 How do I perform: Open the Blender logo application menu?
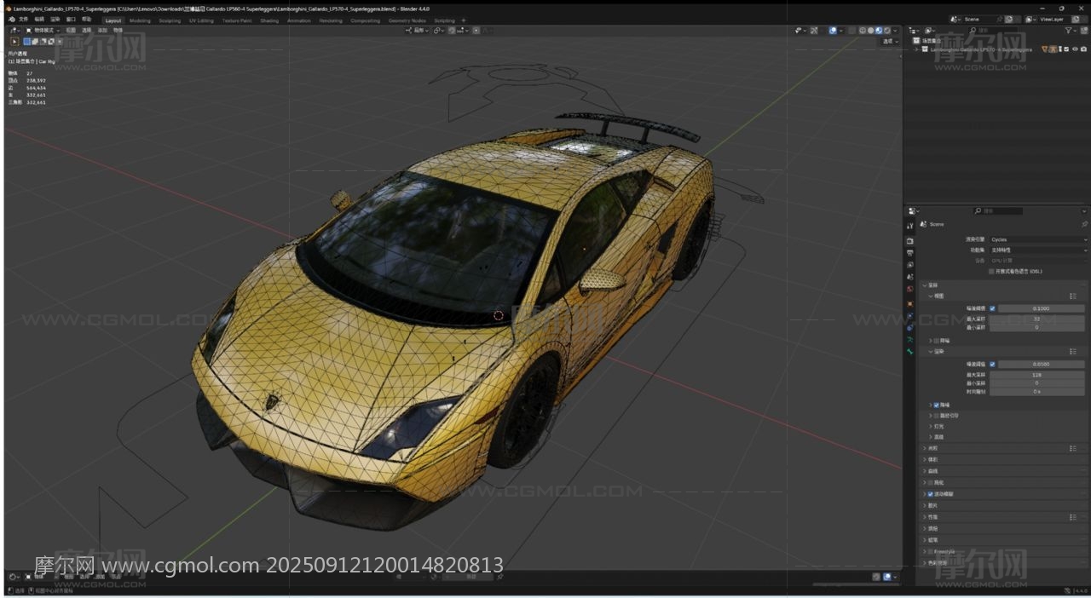11,20
